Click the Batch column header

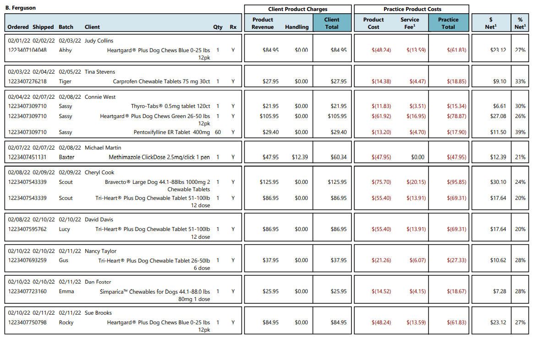click(x=66, y=27)
